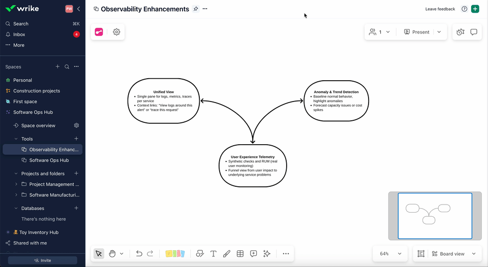Viewport: 488px width, 267px height.
Task: Click the Leave feedback link
Action: point(440,9)
